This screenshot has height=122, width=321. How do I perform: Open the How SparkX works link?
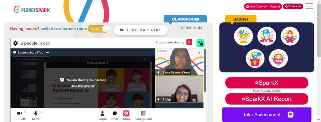[x=267, y=91]
